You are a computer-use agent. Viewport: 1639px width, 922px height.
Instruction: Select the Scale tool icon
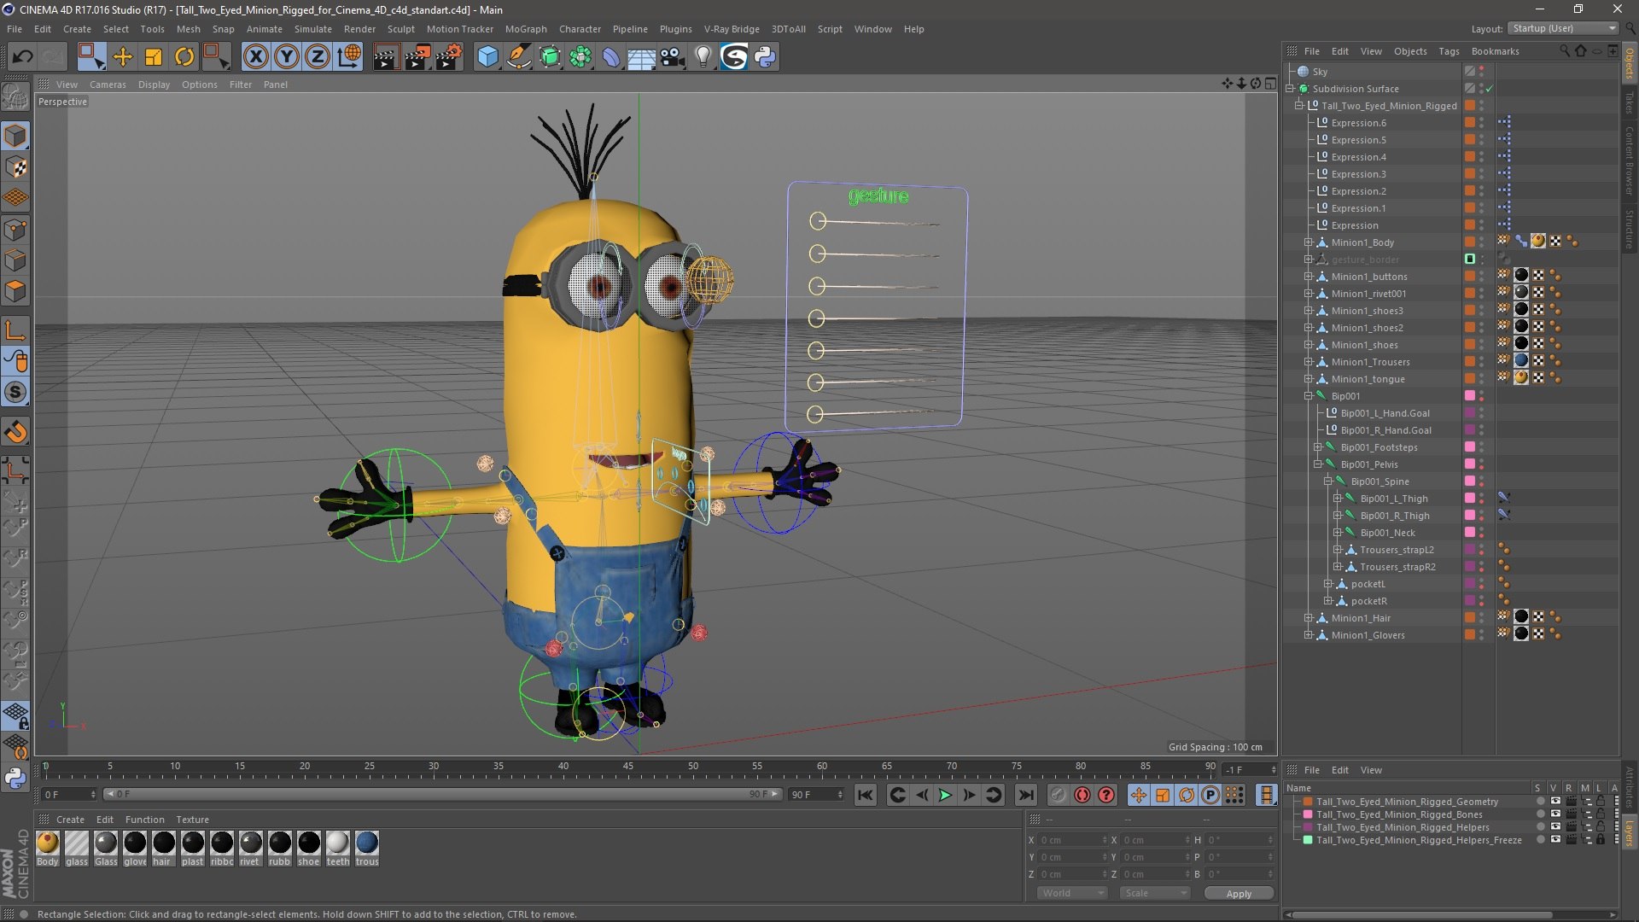pyautogui.click(x=154, y=57)
